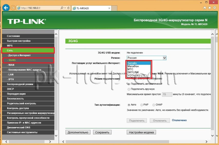Click the Отключить button

click(x=160, y=121)
